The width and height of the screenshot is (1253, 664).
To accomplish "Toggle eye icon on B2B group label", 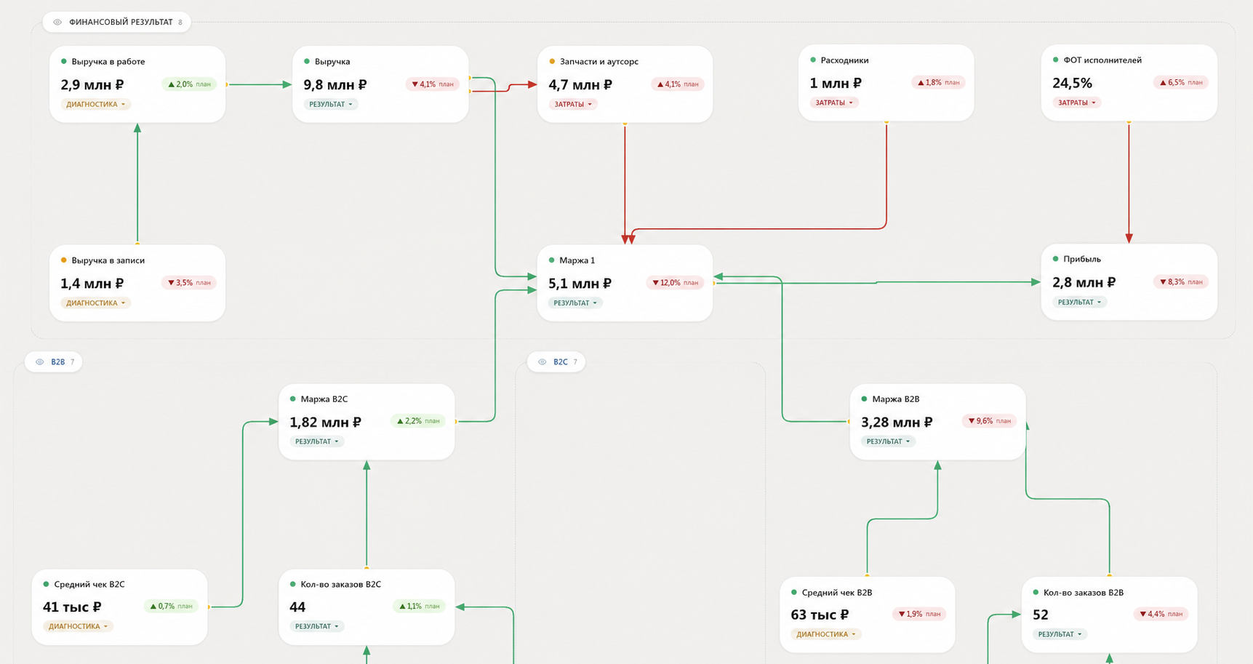I will (40, 362).
